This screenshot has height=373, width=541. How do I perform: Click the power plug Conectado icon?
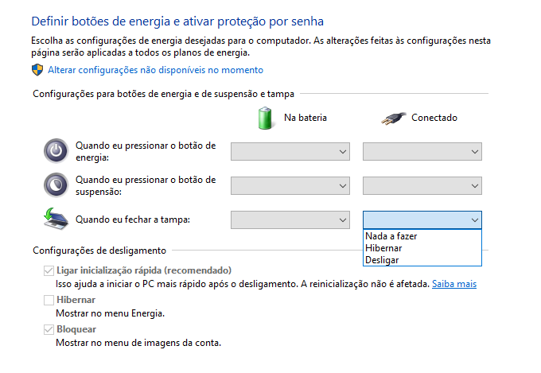point(394,119)
